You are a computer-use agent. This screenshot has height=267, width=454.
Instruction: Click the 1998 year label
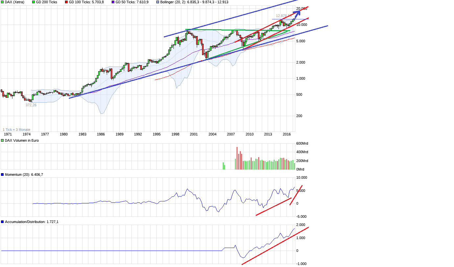175,134
